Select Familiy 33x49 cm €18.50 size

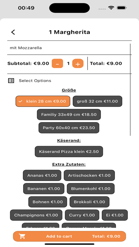(x=69, y=115)
